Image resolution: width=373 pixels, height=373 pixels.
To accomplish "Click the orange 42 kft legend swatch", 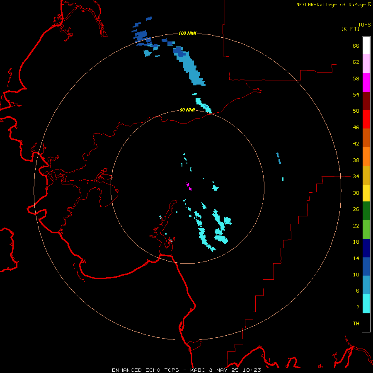I will point(366,157).
